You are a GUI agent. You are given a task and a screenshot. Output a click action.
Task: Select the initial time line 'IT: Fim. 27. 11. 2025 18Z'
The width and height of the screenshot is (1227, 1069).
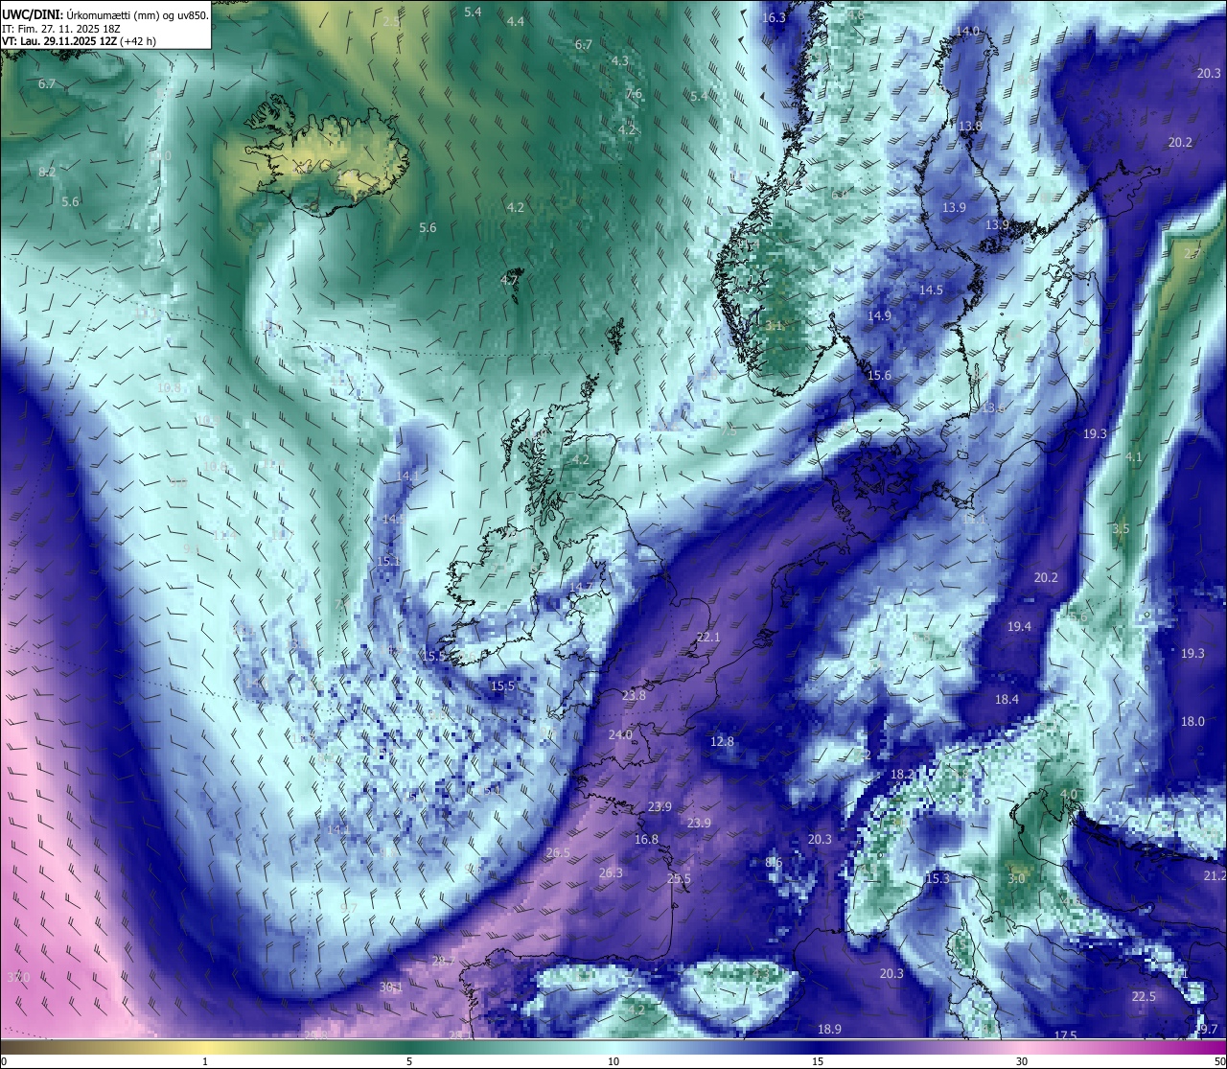61,29
